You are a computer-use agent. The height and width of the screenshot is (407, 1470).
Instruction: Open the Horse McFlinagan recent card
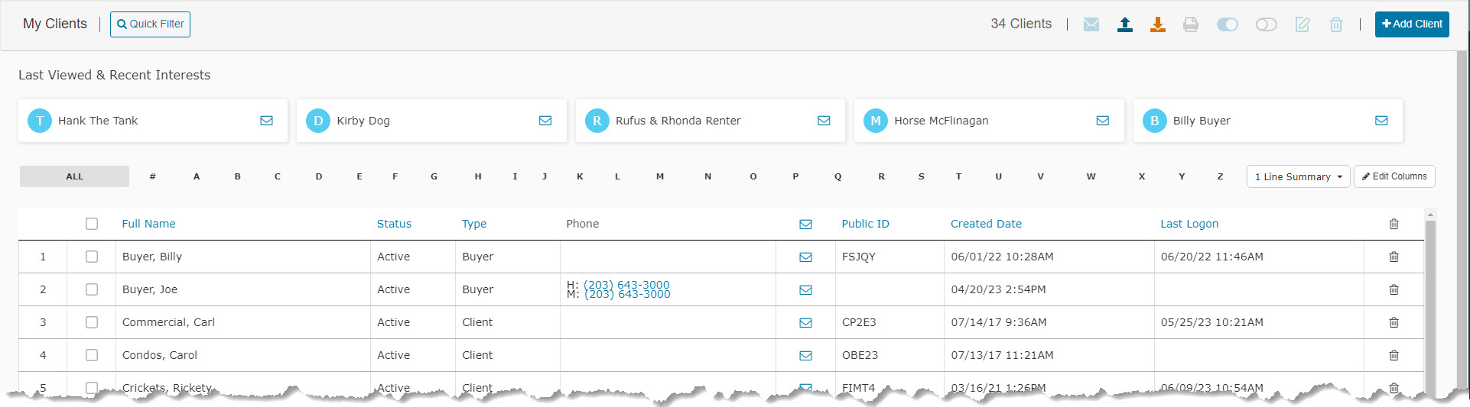[989, 121]
